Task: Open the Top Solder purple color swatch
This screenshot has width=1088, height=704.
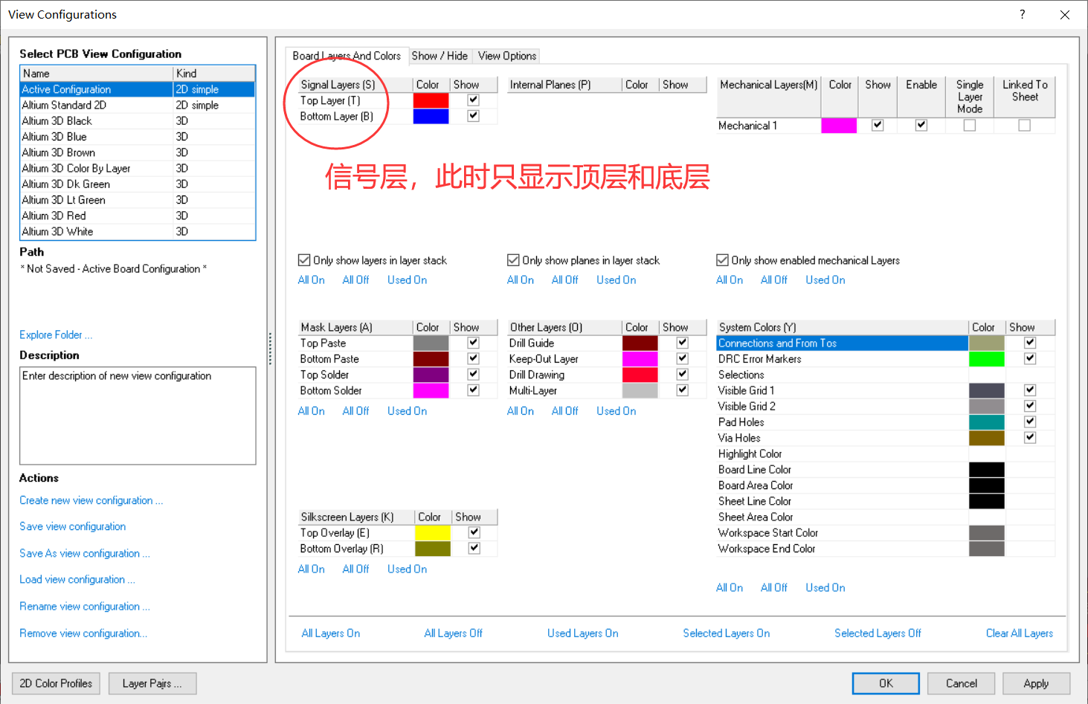Action: point(431,375)
